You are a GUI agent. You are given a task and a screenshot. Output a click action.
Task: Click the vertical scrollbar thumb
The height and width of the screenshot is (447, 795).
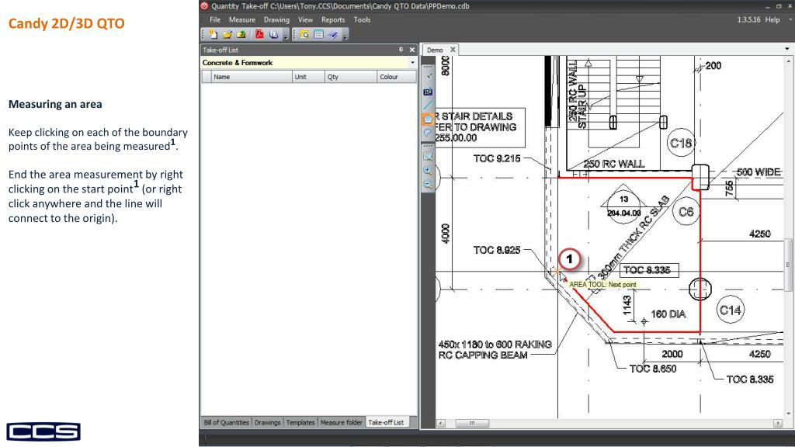788,265
